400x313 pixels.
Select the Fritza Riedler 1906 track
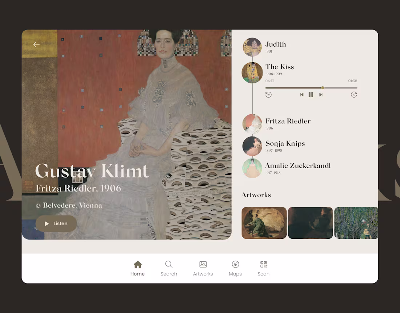click(288, 124)
